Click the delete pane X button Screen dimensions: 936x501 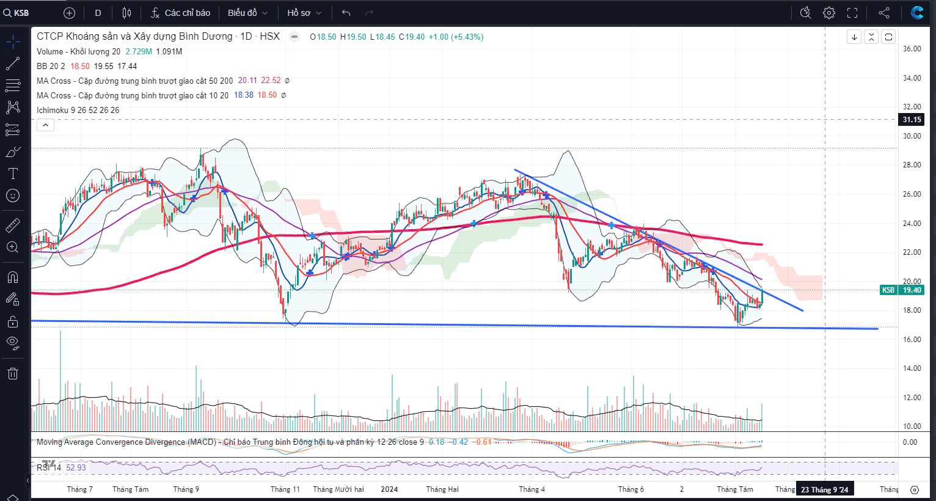871,37
